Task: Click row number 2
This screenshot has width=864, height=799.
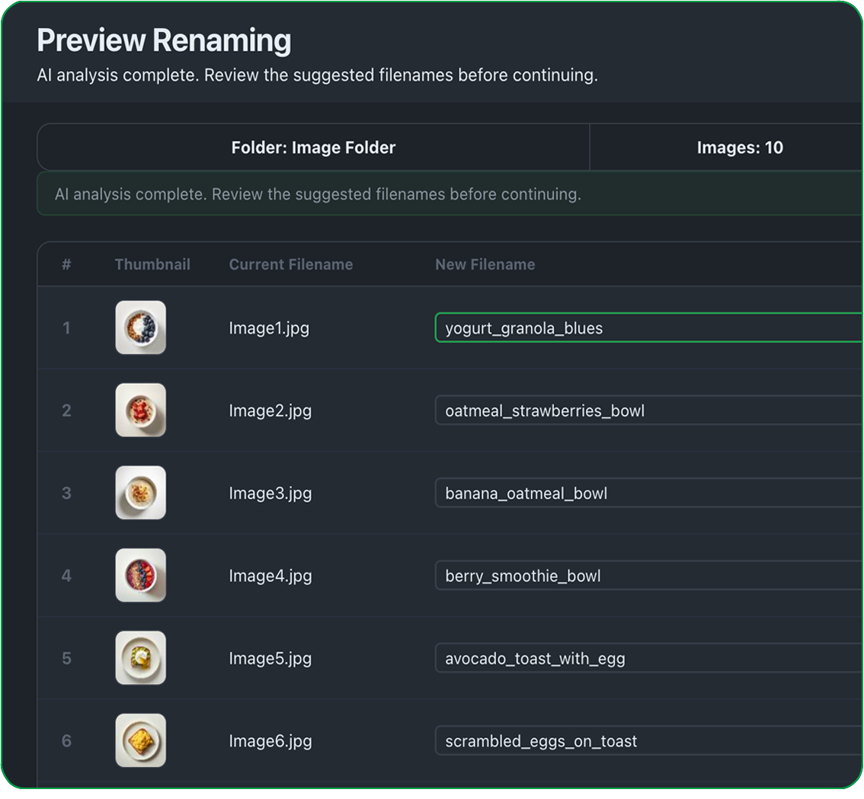Action: 66,411
